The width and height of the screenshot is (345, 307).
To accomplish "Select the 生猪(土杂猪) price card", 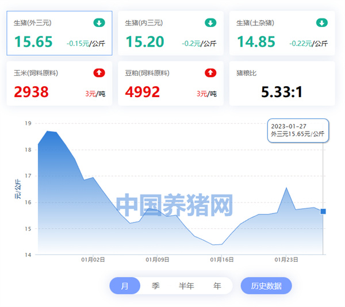I will coord(282,33).
